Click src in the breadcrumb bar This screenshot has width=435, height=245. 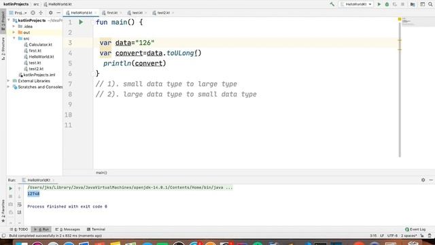pos(36,4)
